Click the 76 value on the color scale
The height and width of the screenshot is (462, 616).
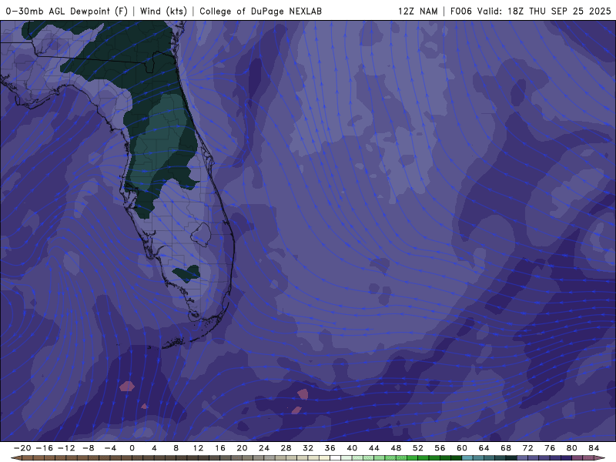(x=550, y=448)
